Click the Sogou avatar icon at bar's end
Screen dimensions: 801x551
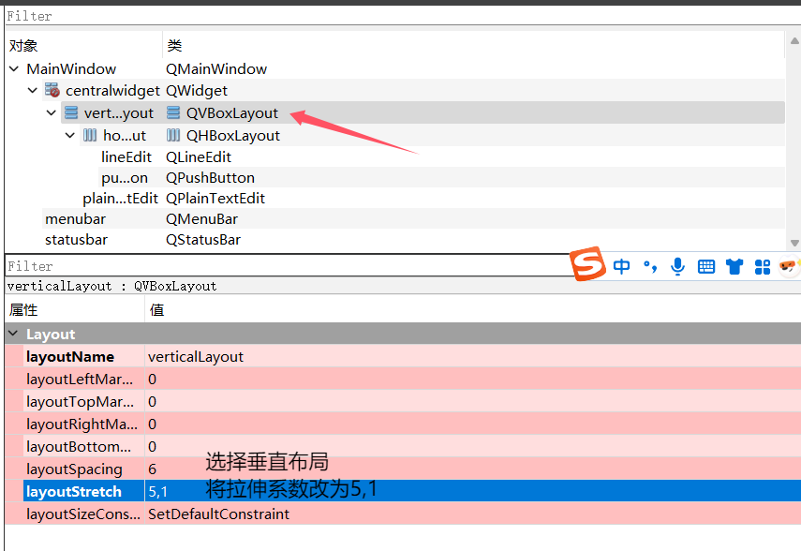click(x=789, y=266)
